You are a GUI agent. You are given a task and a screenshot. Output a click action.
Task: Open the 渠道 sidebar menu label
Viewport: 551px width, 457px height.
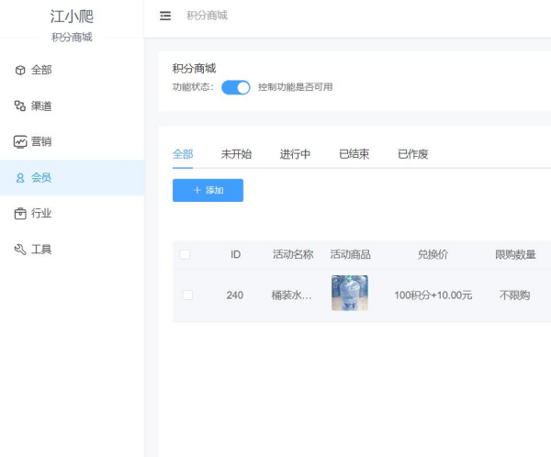coord(41,106)
